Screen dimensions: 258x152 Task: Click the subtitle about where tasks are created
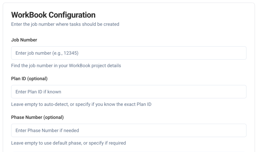click(x=65, y=24)
